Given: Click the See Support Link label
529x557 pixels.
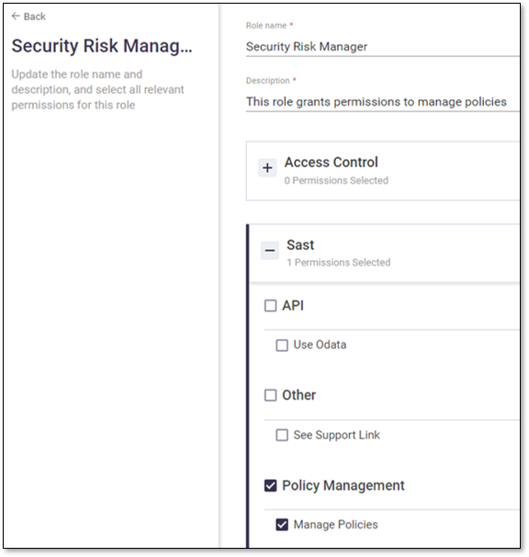Looking at the screenshot, I should [x=336, y=435].
